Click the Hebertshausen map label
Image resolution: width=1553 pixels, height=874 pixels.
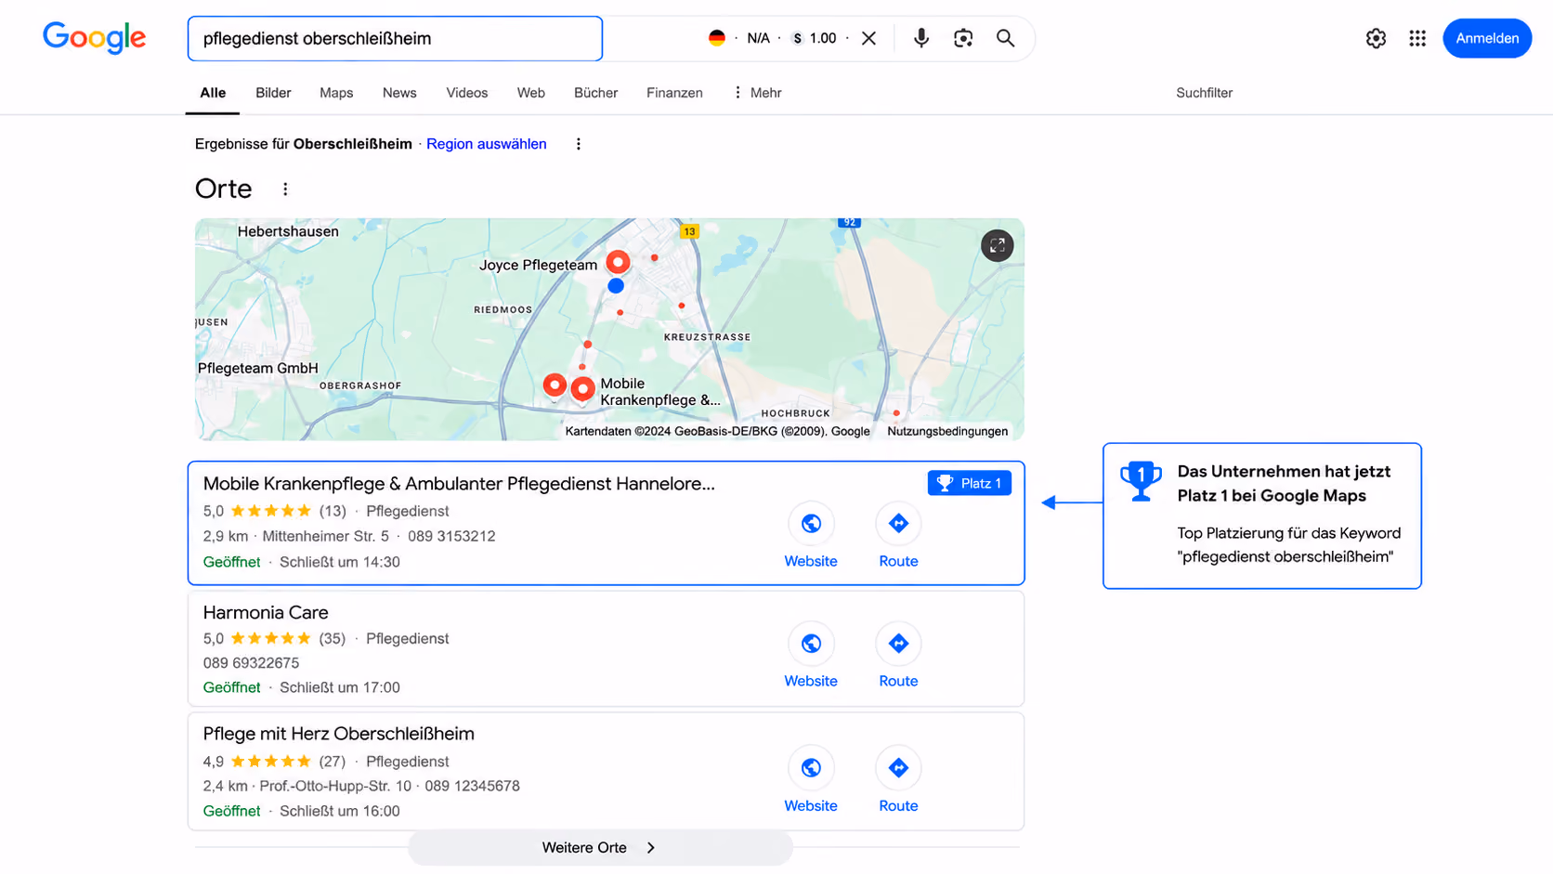[288, 231]
